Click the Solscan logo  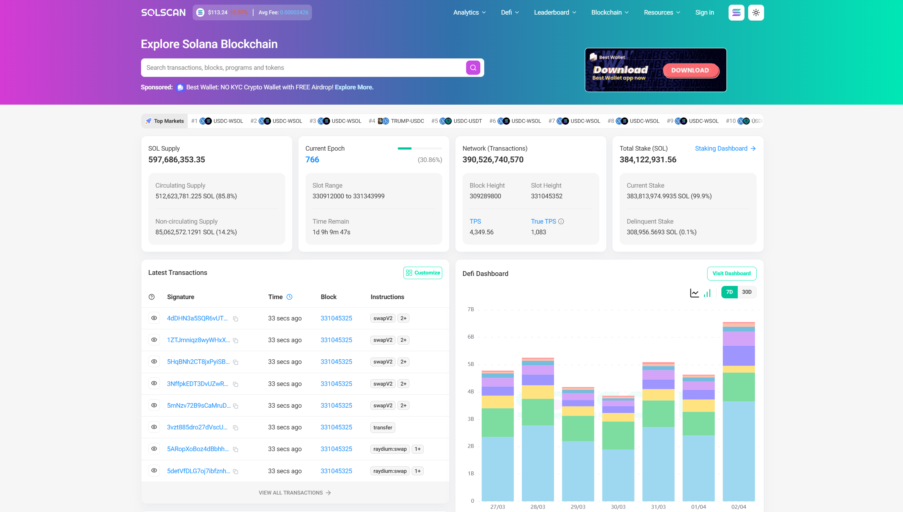coord(163,12)
